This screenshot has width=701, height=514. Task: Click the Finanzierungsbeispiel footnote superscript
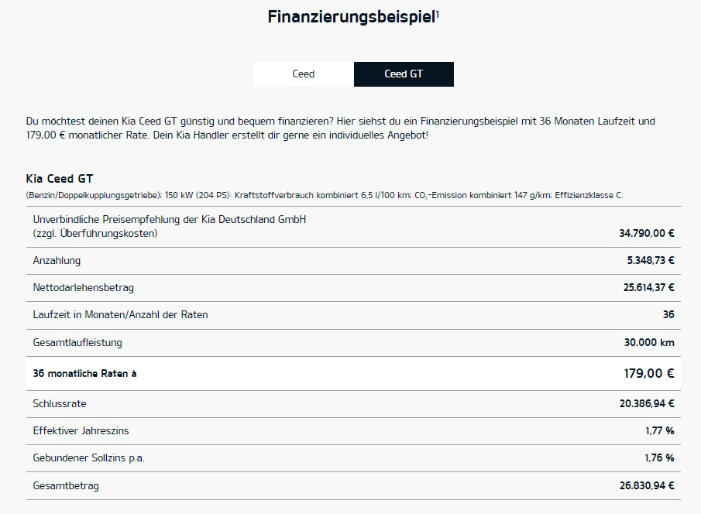437,13
